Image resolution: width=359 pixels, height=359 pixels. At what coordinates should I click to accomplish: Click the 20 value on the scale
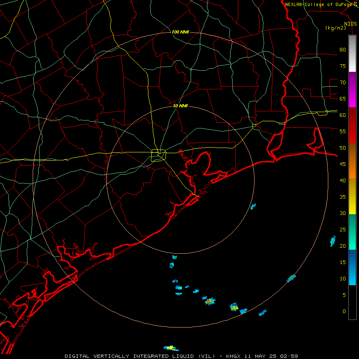coord(343,246)
